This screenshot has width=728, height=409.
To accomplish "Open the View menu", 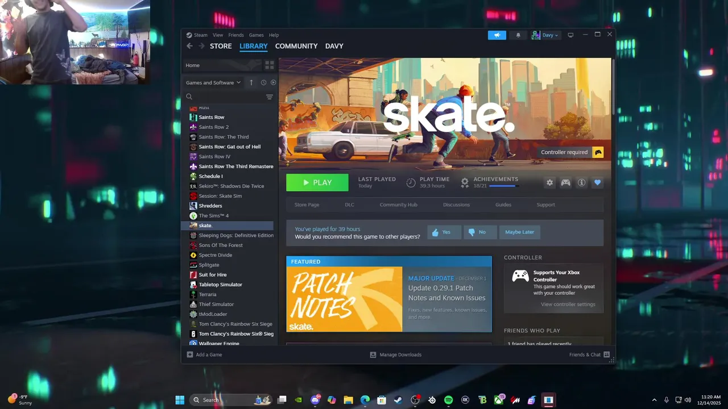I will 218,35.
